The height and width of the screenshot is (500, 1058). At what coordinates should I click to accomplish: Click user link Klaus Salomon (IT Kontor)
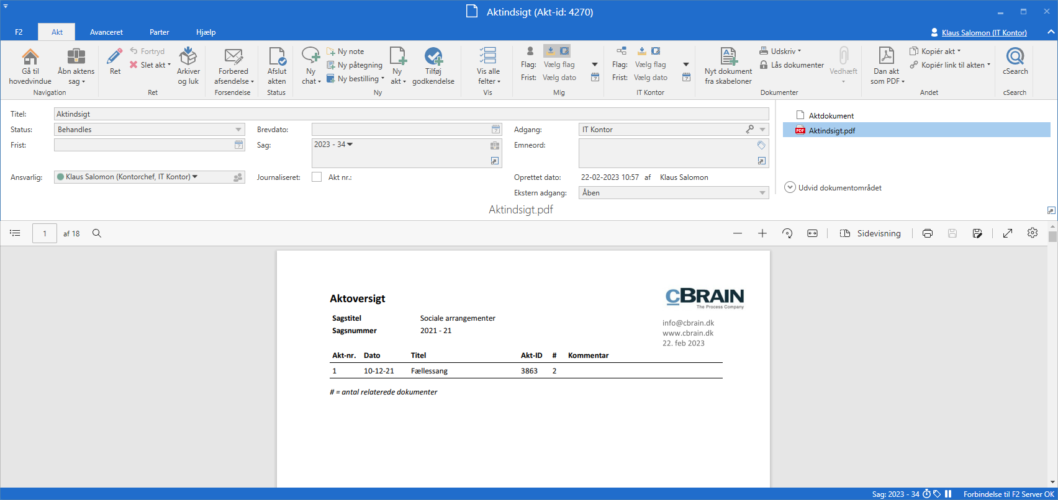pos(984,33)
